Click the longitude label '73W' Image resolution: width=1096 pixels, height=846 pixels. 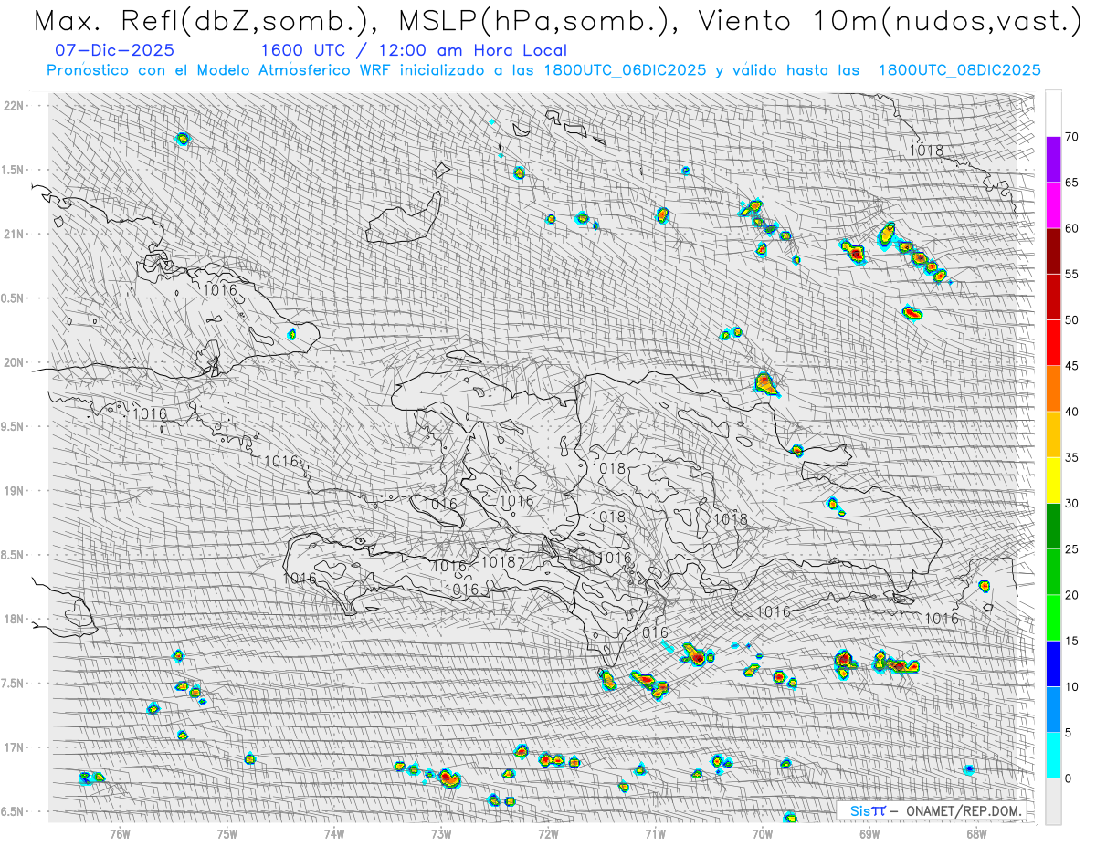click(x=441, y=832)
